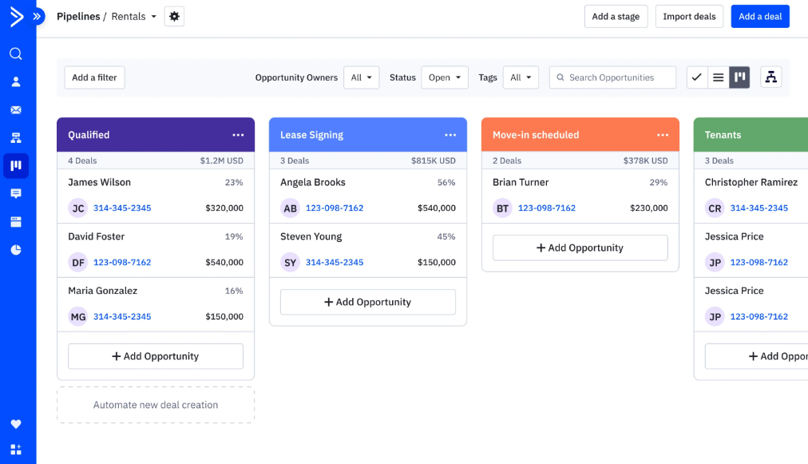Open the Qualified stage options menu
The width and height of the screenshot is (808, 464).
[x=238, y=135]
